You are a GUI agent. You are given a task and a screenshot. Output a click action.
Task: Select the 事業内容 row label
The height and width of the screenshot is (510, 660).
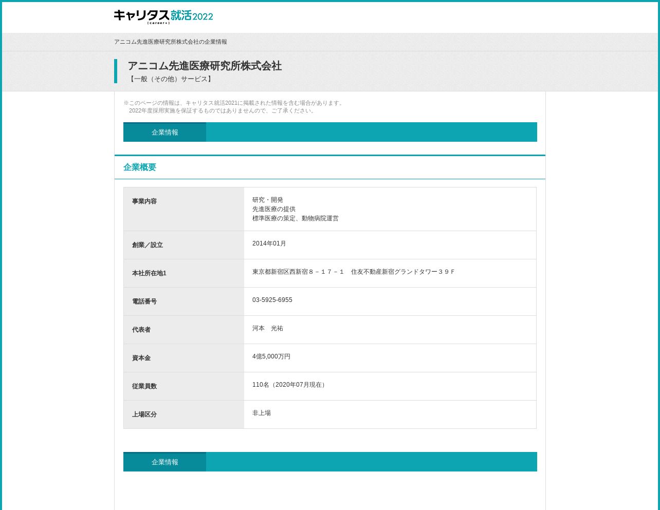click(x=144, y=201)
